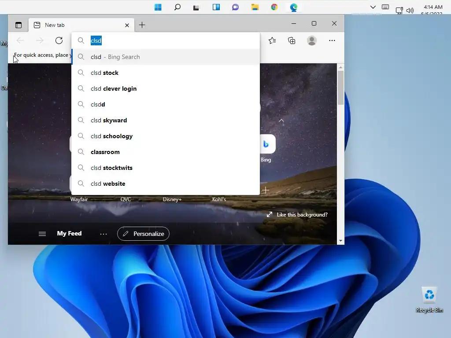451x338 pixels.
Task: Click page scrollbar up arrow
Action: (340, 67)
